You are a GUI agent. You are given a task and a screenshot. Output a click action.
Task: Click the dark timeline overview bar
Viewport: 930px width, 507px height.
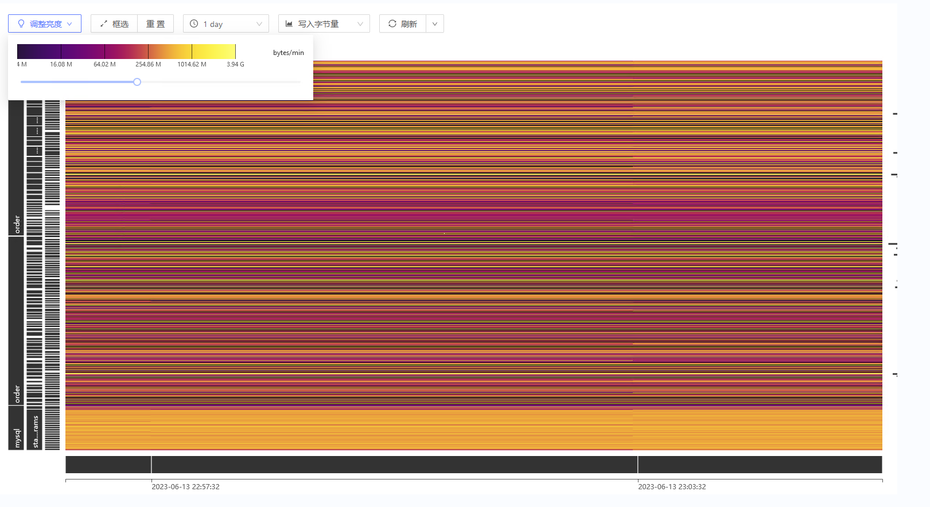tap(474, 465)
